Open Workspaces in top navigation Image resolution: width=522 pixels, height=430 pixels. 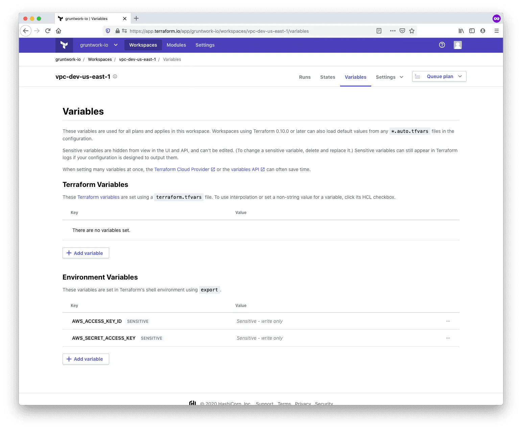143,45
